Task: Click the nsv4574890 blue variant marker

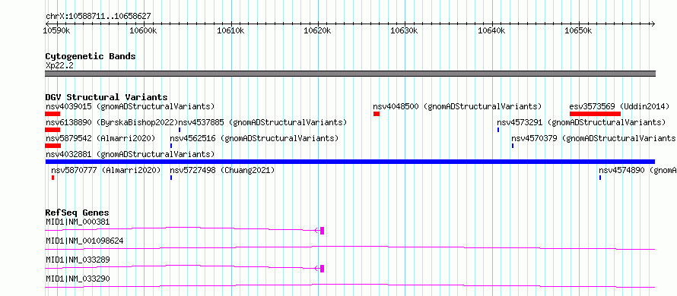Action: (600, 178)
